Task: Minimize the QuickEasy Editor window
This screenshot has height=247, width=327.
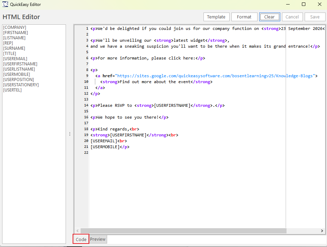Action: pos(288,5)
